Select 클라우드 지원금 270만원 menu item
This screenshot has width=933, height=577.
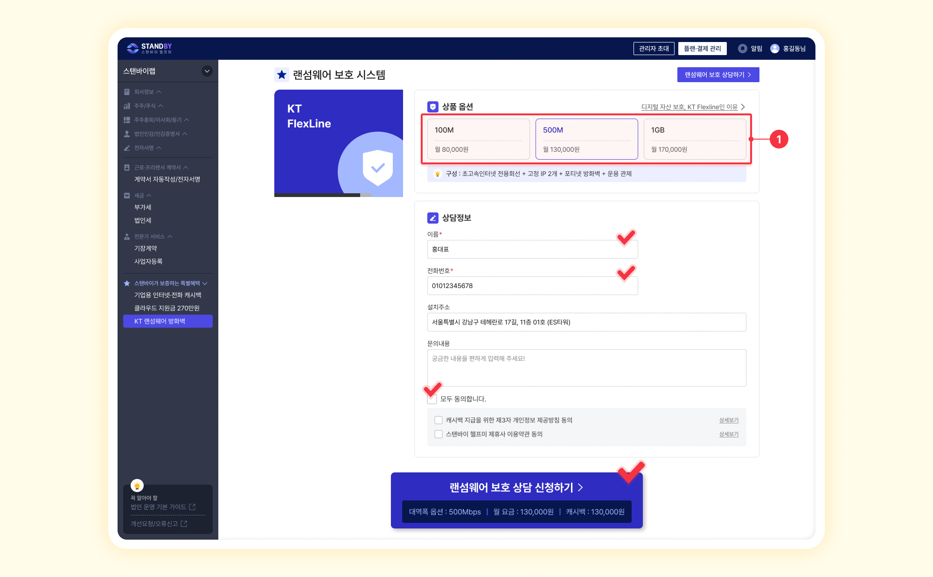point(167,308)
